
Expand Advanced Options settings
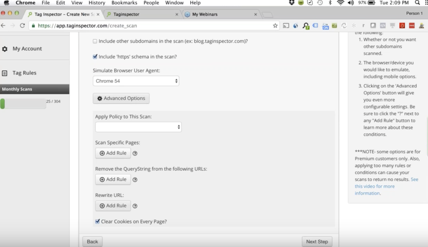(x=121, y=98)
